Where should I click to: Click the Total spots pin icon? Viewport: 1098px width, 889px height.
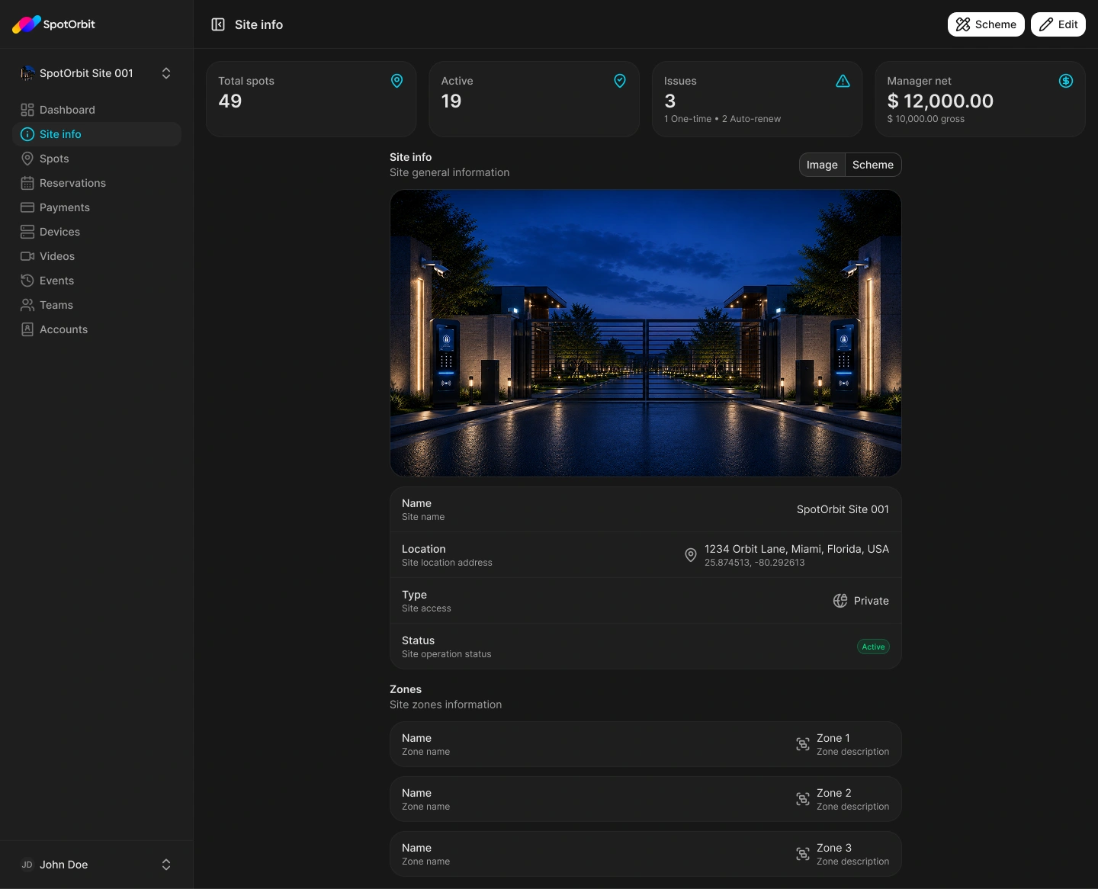397,81
